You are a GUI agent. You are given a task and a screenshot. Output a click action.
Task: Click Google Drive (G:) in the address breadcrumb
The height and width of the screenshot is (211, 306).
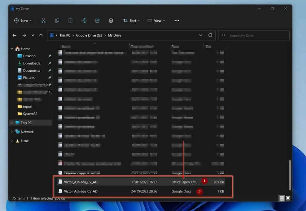click(x=89, y=35)
